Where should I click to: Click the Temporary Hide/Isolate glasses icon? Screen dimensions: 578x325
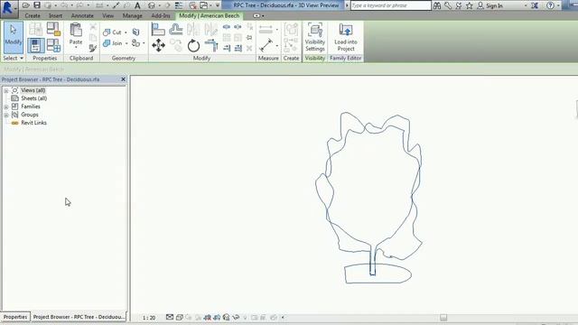pyautogui.click(x=236, y=317)
